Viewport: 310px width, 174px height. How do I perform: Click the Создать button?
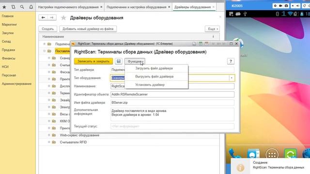click(x=47, y=29)
